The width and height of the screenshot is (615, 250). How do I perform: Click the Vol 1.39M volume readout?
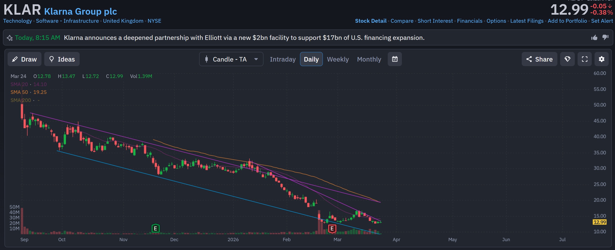141,76
